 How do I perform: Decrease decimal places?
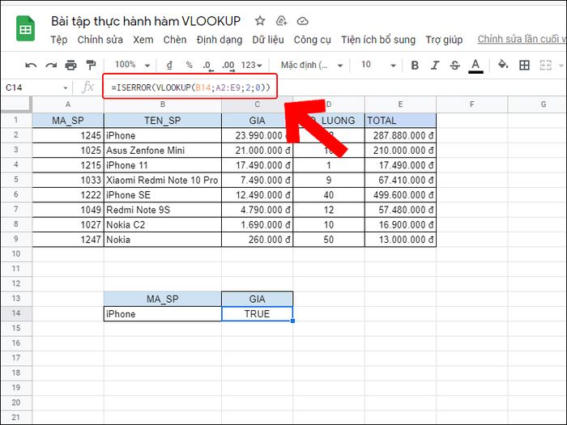[x=207, y=66]
